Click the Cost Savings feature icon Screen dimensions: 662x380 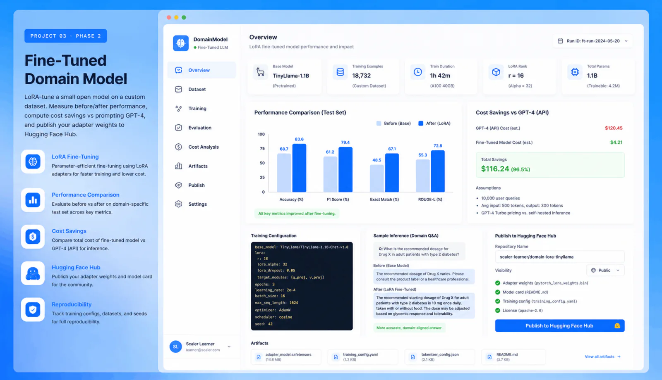(x=33, y=237)
